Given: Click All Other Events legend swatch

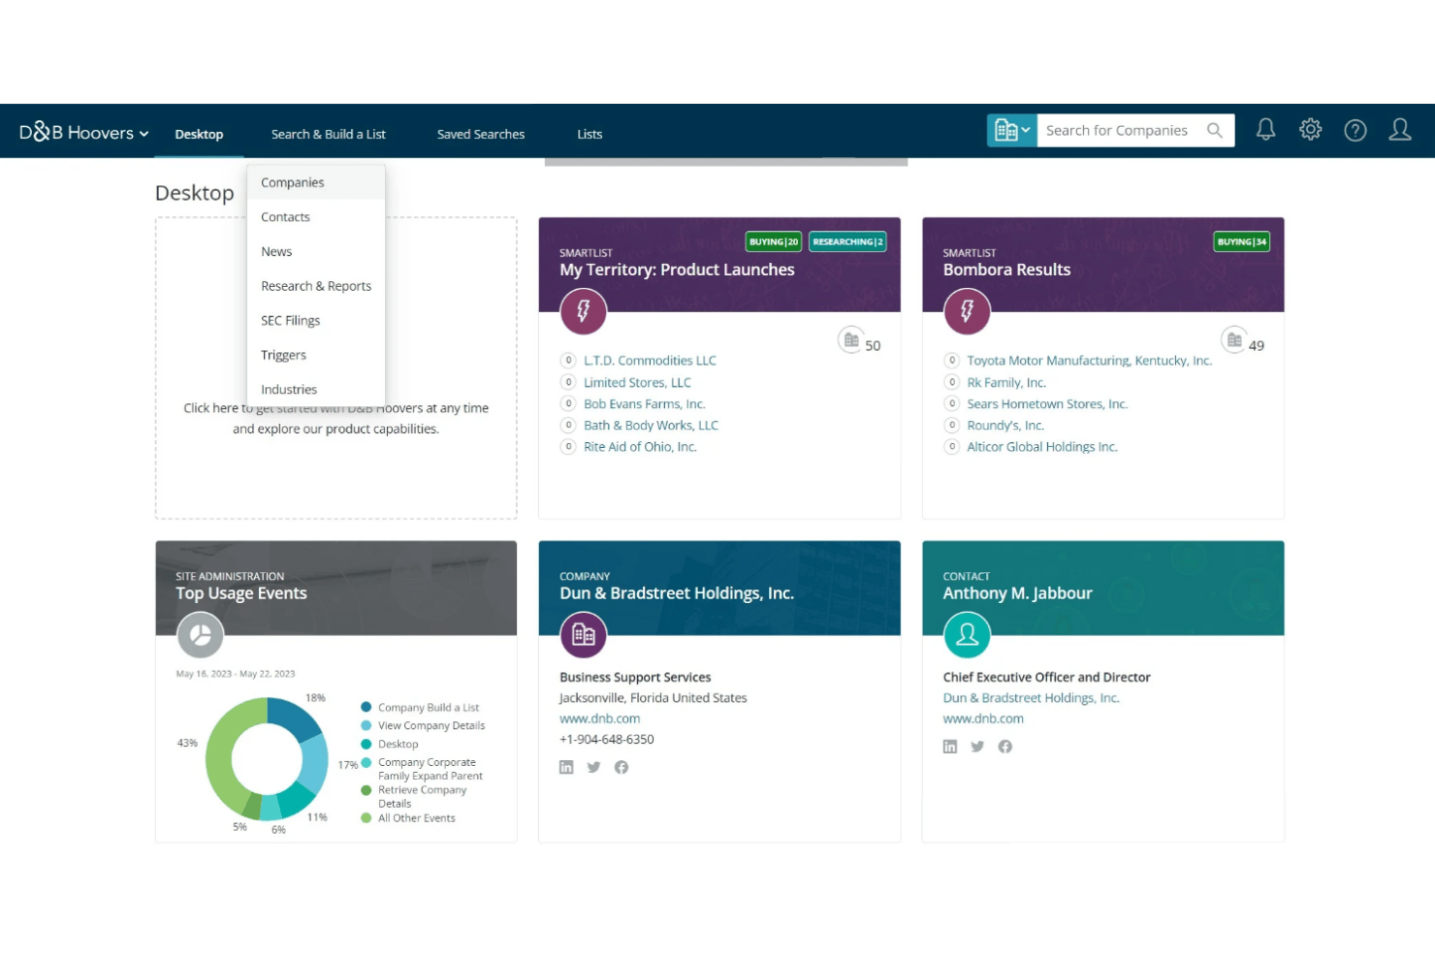Looking at the screenshot, I should click(366, 817).
